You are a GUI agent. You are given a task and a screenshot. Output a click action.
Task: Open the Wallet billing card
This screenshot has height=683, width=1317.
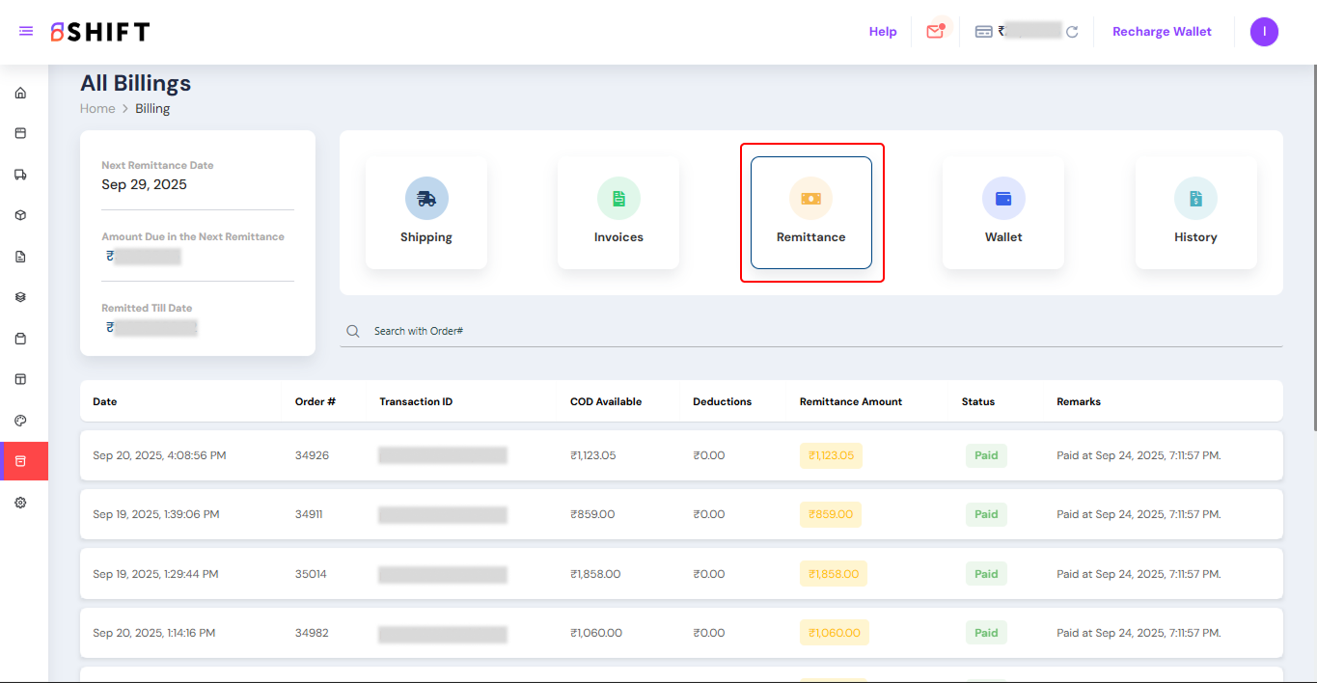click(x=1002, y=212)
